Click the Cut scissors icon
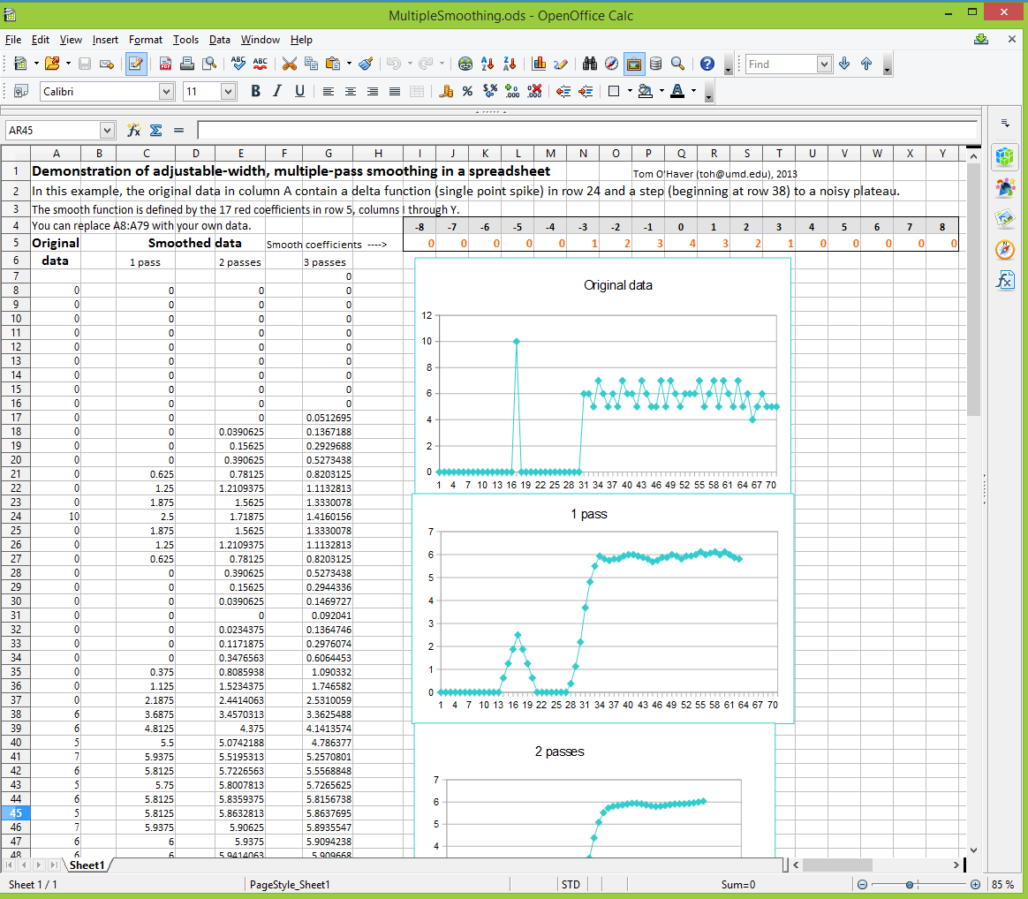This screenshot has width=1028, height=899. [289, 64]
